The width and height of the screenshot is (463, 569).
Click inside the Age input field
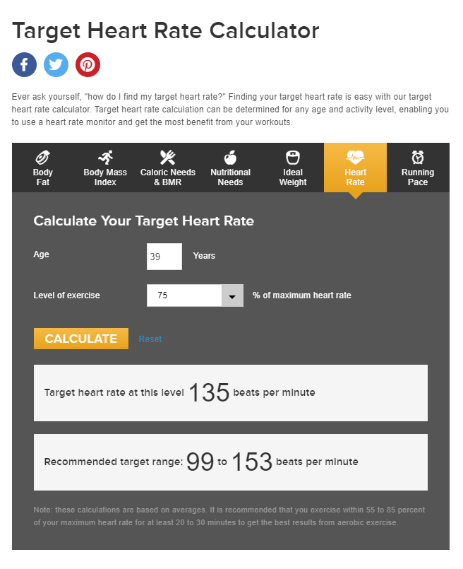[x=164, y=256]
